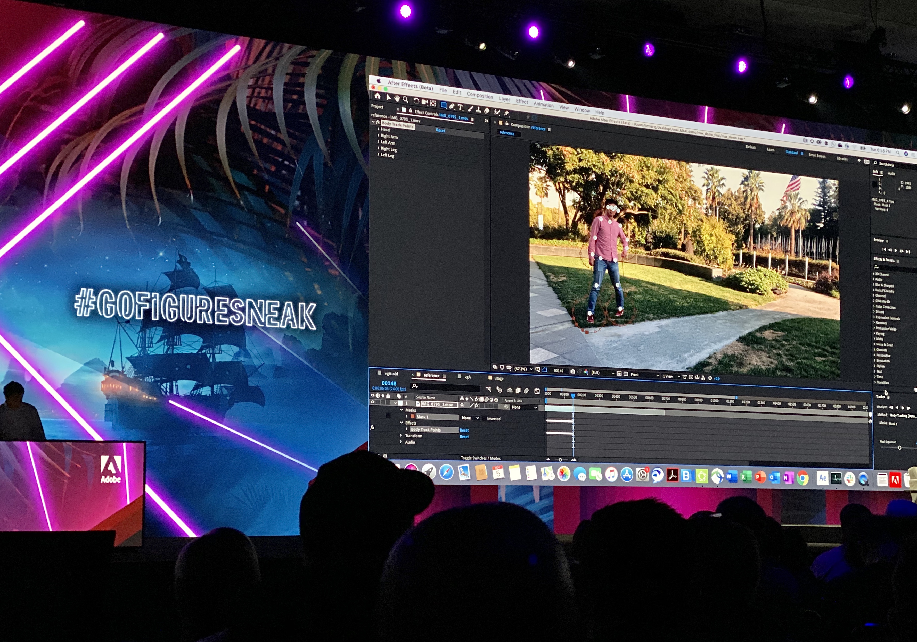Toggle visibility eye of IMG_0795_1.mov layer
The image size is (917, 642).
click(373, 402)
